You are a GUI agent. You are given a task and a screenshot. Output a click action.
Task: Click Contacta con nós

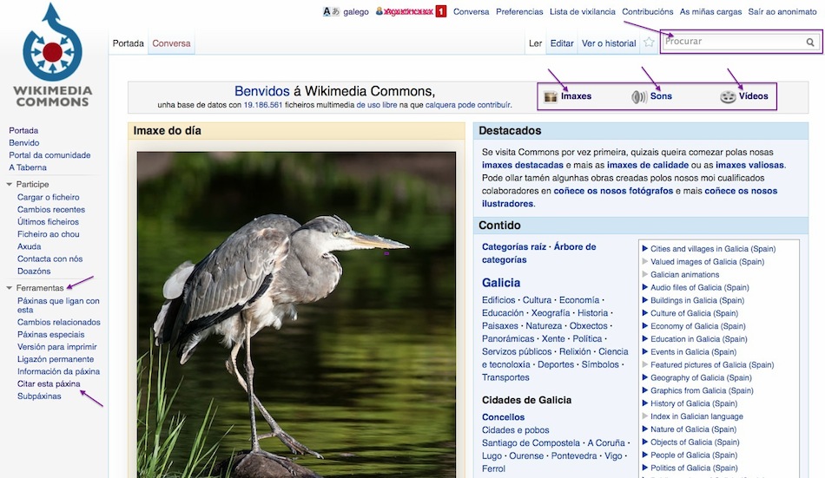click(50, 259)
